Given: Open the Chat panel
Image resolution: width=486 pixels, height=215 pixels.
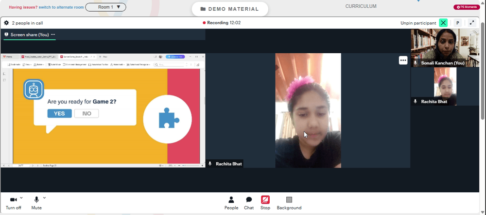Looking at the screenshot, I should click(249, 203).
